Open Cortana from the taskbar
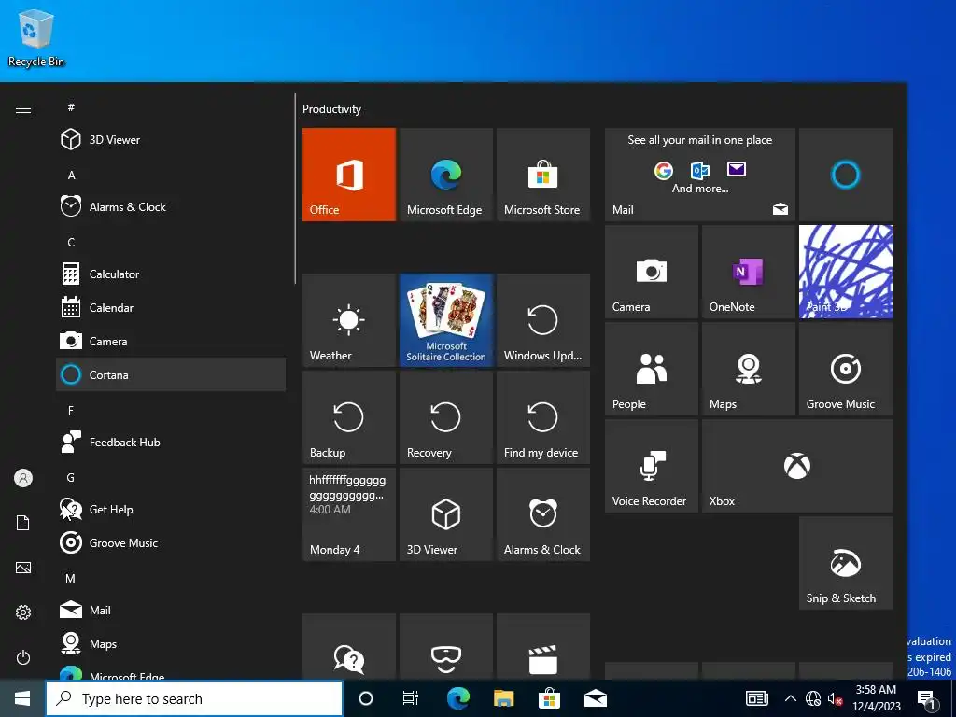This screenshot has width=956, height=717. [x=366, y=698]
